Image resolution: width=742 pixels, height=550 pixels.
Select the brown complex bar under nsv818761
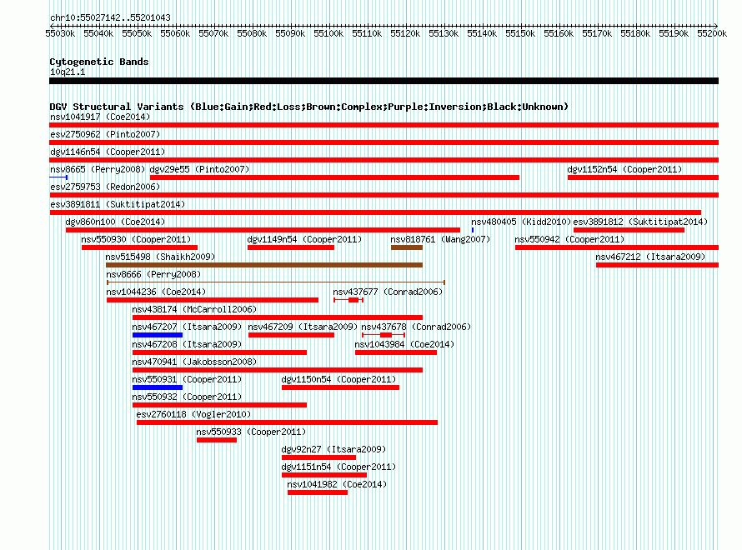tap(407, 247)
